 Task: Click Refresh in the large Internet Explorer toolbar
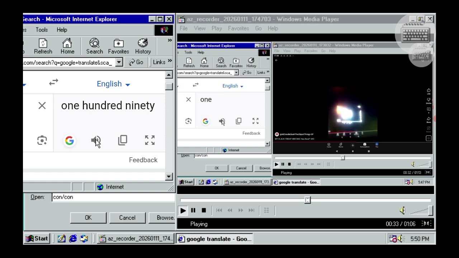coord(43,47)
